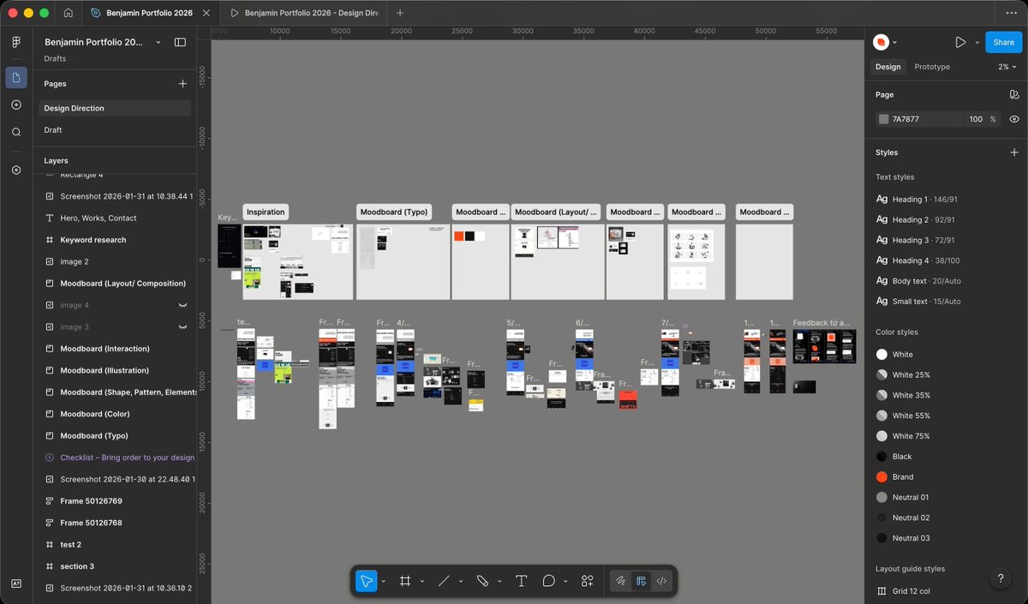This screenshot has height=604, width=1028.
Task: Show the hidden image 3 layer
Action: pyautogui.click(x=182, y=327)
